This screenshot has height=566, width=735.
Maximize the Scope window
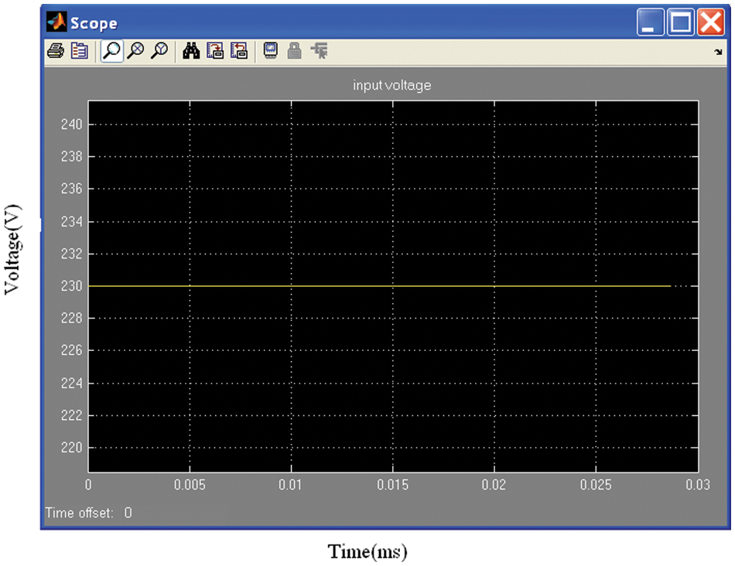(680, 22)
